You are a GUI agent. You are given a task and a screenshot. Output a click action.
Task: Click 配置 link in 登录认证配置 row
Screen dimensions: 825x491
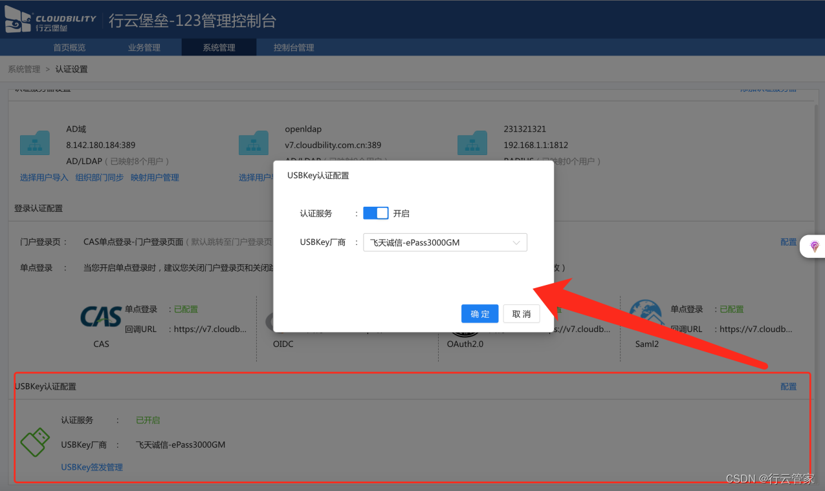789,242
